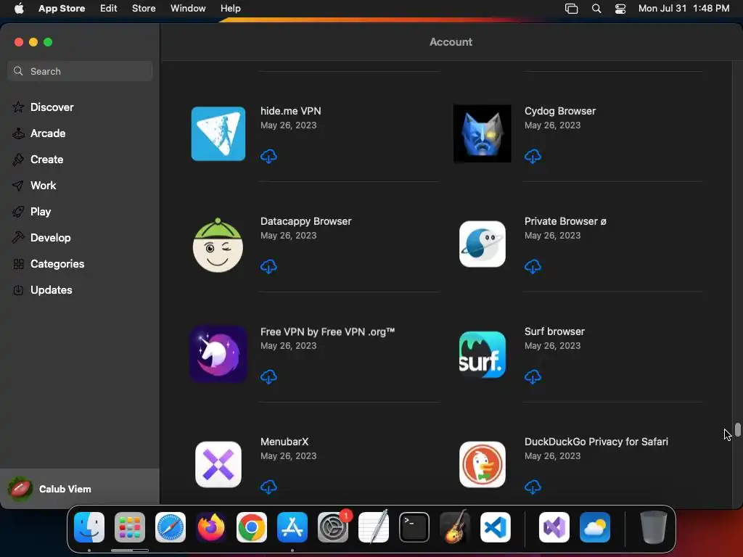The width and height of the screenshot is (743, 557).
Task: Download MenubarX via its cloud icon
Action: tap(268, 487)
